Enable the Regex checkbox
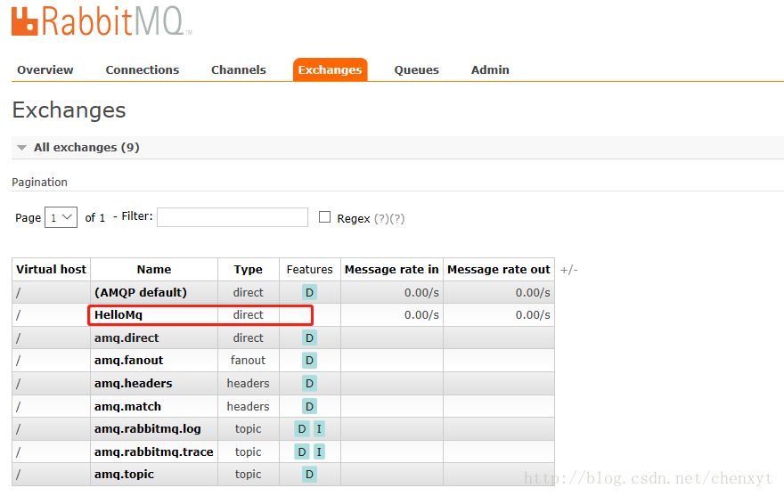784x496 pixels. point(325,217)
